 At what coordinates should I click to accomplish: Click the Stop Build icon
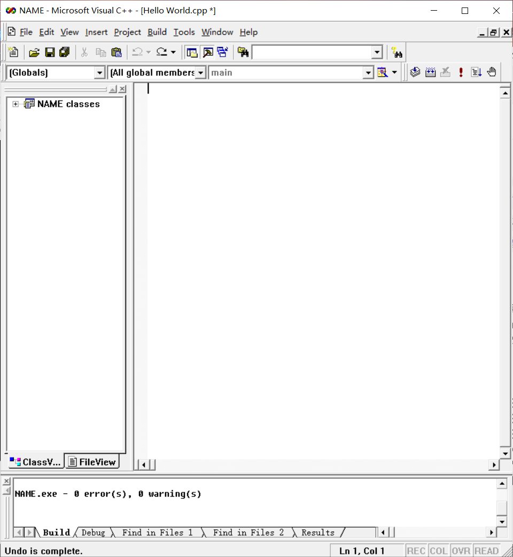point(445,72)
